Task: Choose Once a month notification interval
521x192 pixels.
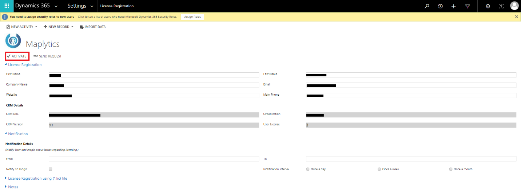Action: tap(451, 169)
